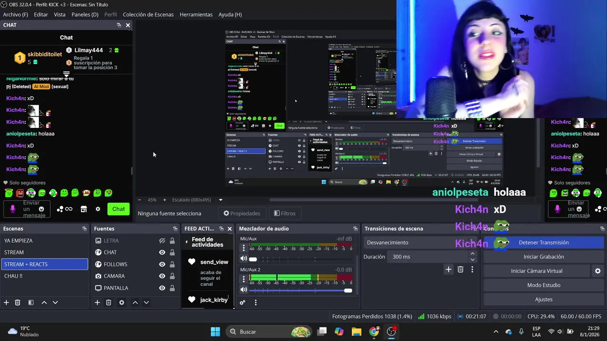Move source down in Fuentes panel
Image resolution: width=607 pixels, height=341 pixels.
coord(146,303)
